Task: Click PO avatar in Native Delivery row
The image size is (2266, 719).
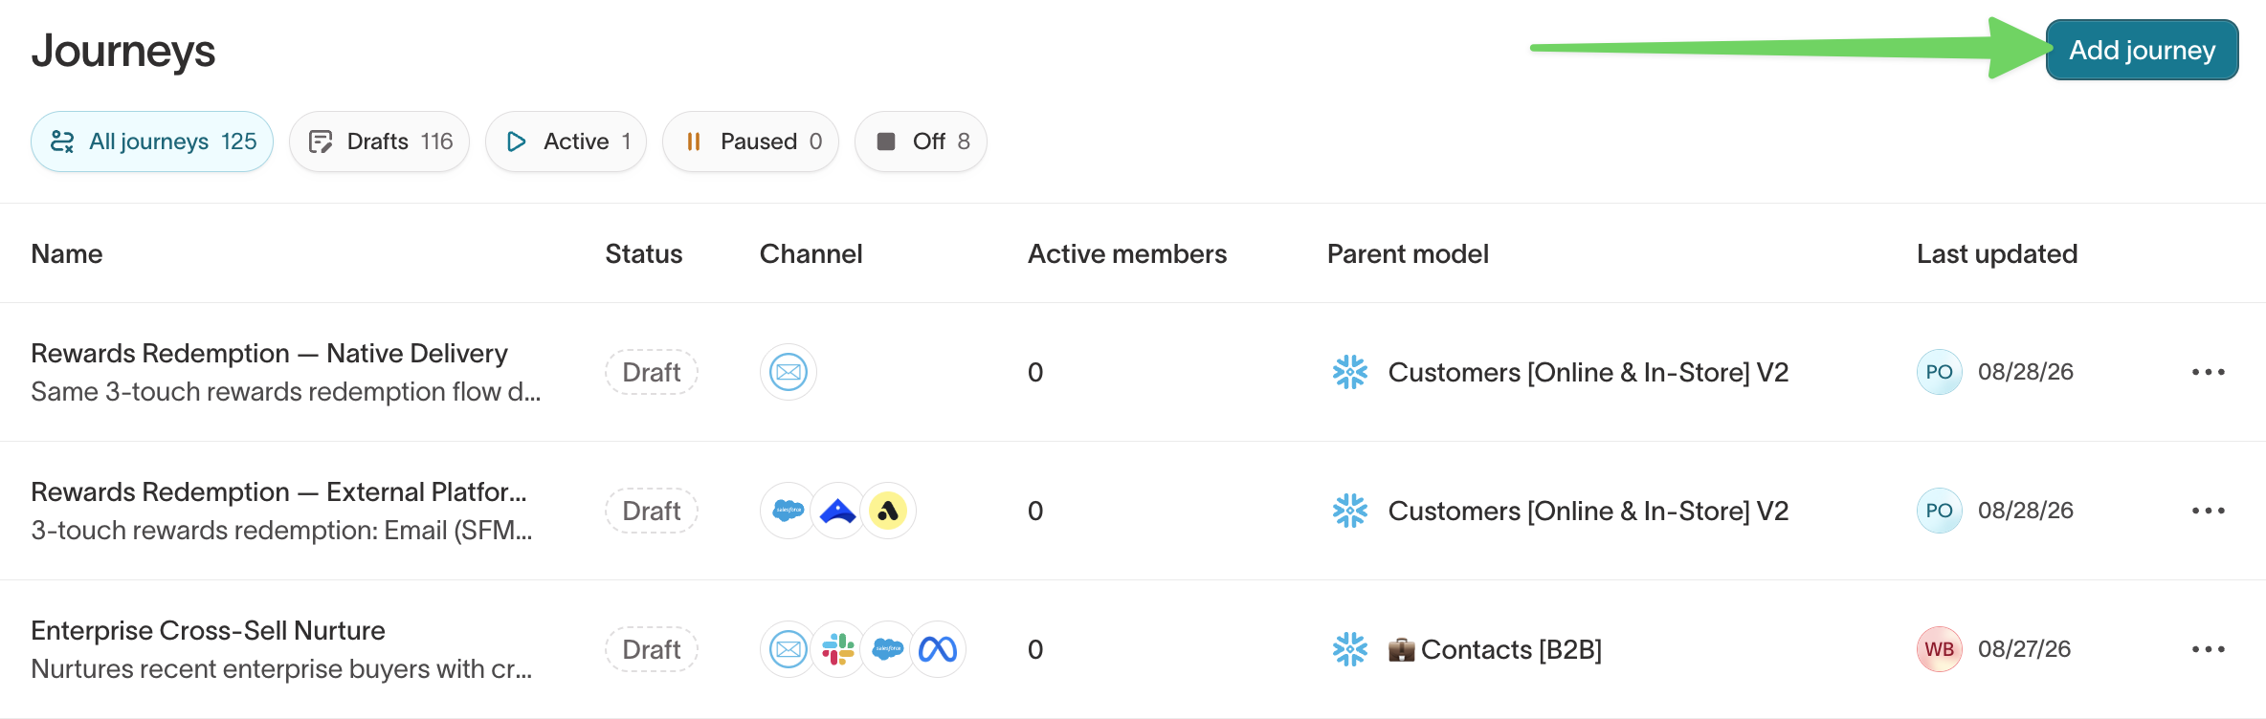Action: coord(1940,372)
